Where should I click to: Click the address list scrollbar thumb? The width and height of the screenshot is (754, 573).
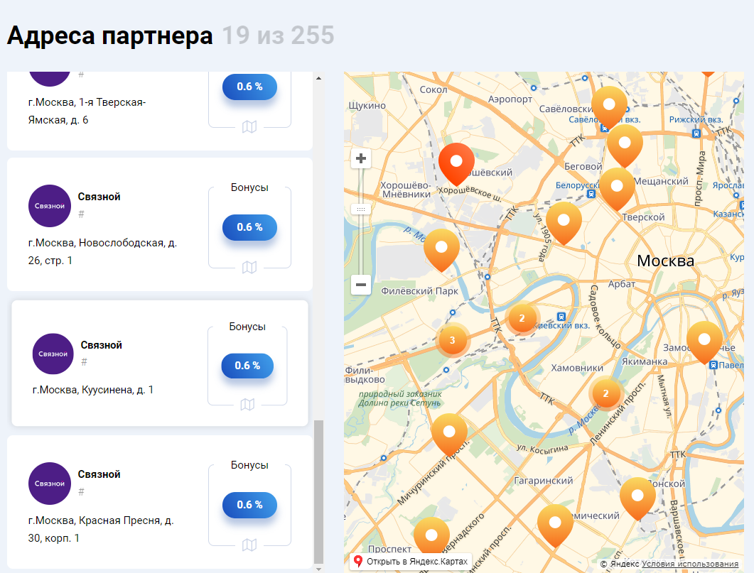pos(318,492)
